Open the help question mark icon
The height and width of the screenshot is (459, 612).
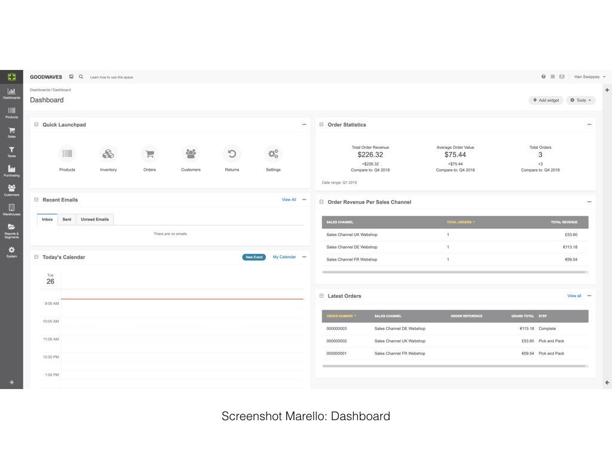[x=543, y=76]
